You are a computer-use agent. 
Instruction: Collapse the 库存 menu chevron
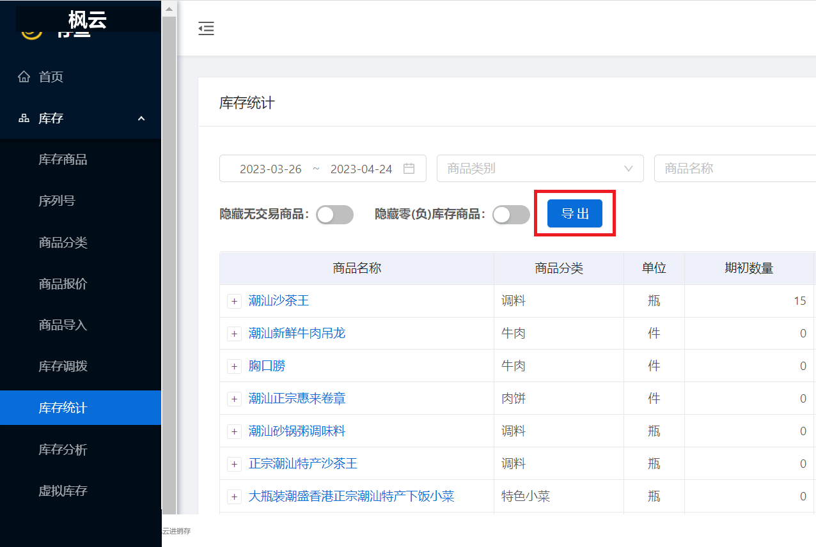[x=141, y=118]
